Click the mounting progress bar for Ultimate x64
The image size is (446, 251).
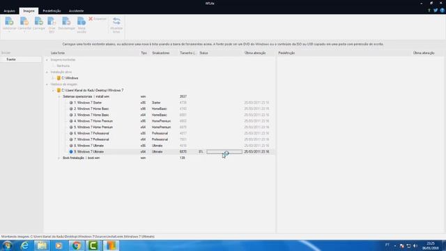coord(224,152)
